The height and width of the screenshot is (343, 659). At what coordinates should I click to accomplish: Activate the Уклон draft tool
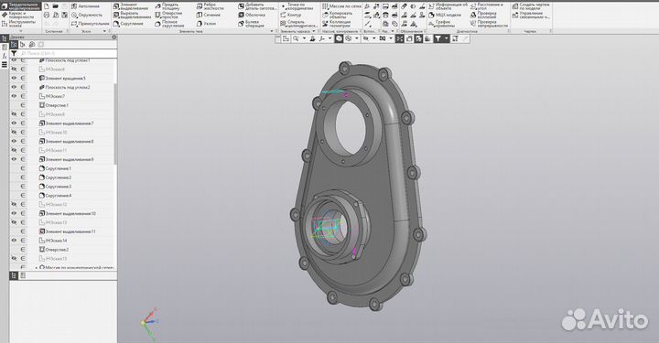point(206,24)
